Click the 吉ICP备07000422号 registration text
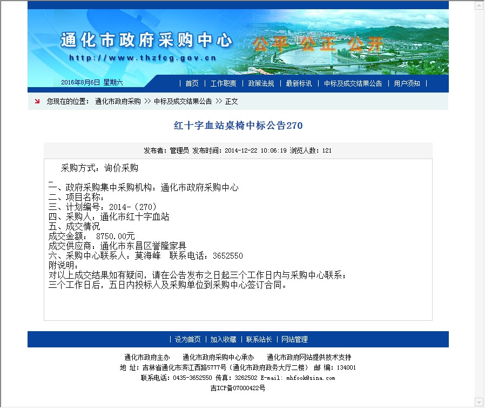The image size is (485, 408). (238, 388)
